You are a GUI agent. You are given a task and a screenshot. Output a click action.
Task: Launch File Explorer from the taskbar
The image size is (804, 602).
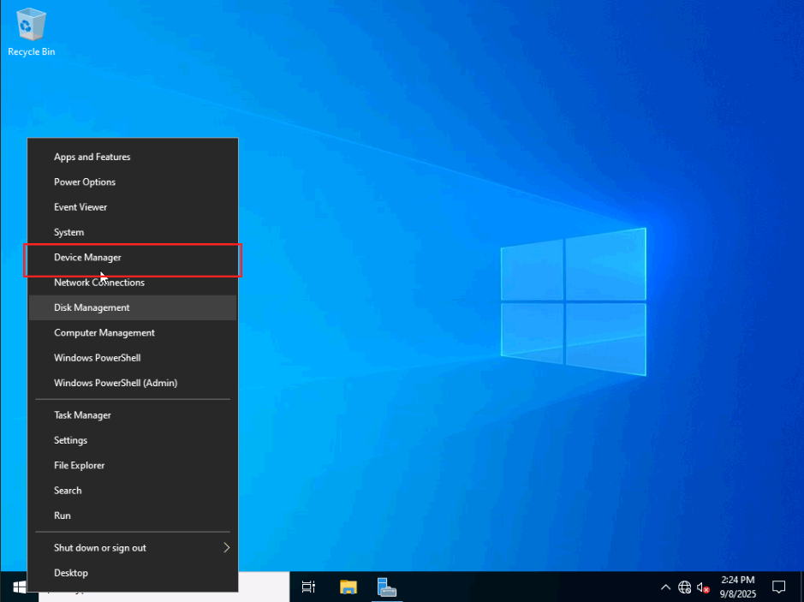point(348,587)
